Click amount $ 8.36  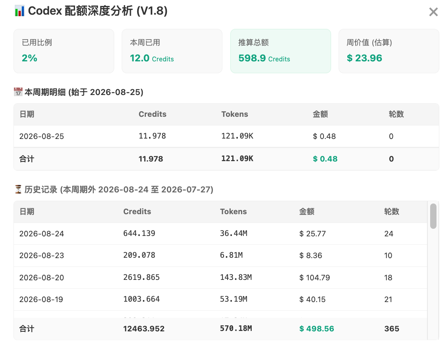pyautogui.click(x=311, y=255)
